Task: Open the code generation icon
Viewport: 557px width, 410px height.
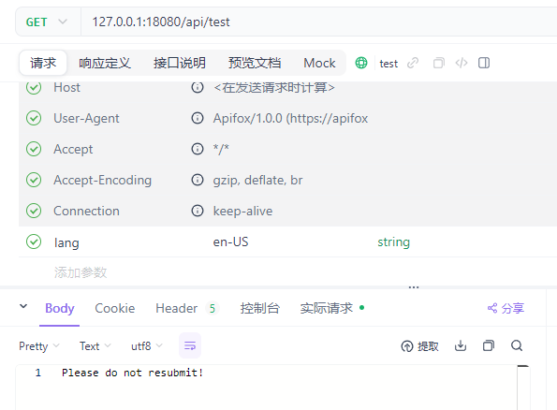Action: 462,63
